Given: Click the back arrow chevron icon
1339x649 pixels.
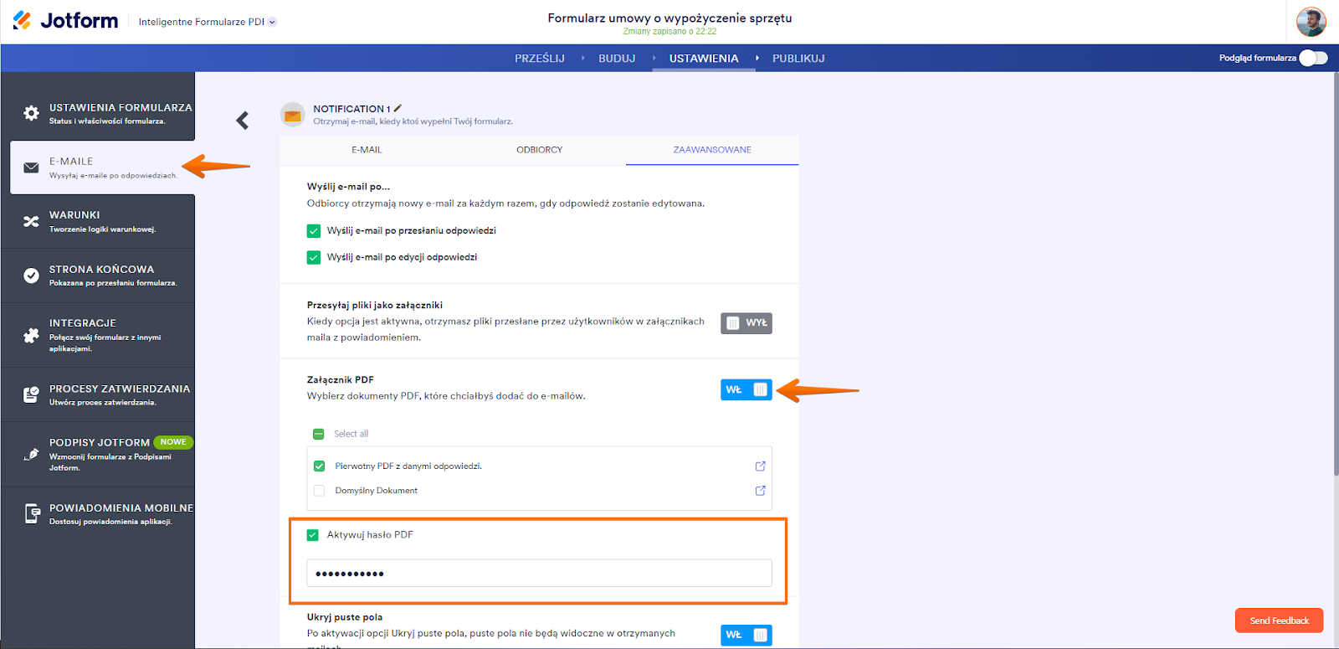Looking at the screenshot, I should point(243,121).
